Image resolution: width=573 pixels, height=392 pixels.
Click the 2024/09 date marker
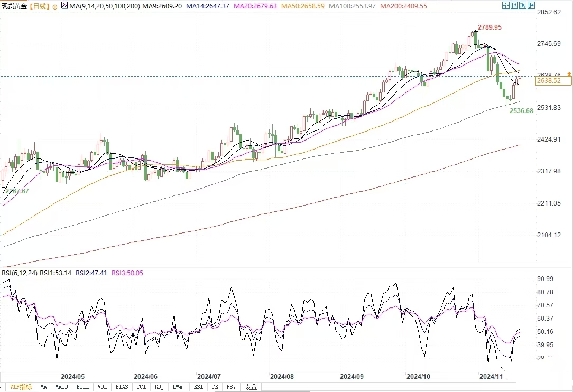tap(352, 376)
